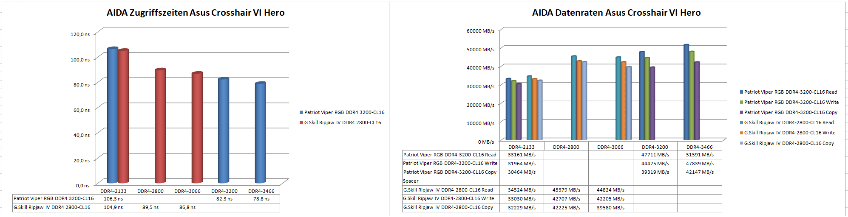
Task: Click the '42707 MB/s' table cell
Action: click(x=566, y=199)
